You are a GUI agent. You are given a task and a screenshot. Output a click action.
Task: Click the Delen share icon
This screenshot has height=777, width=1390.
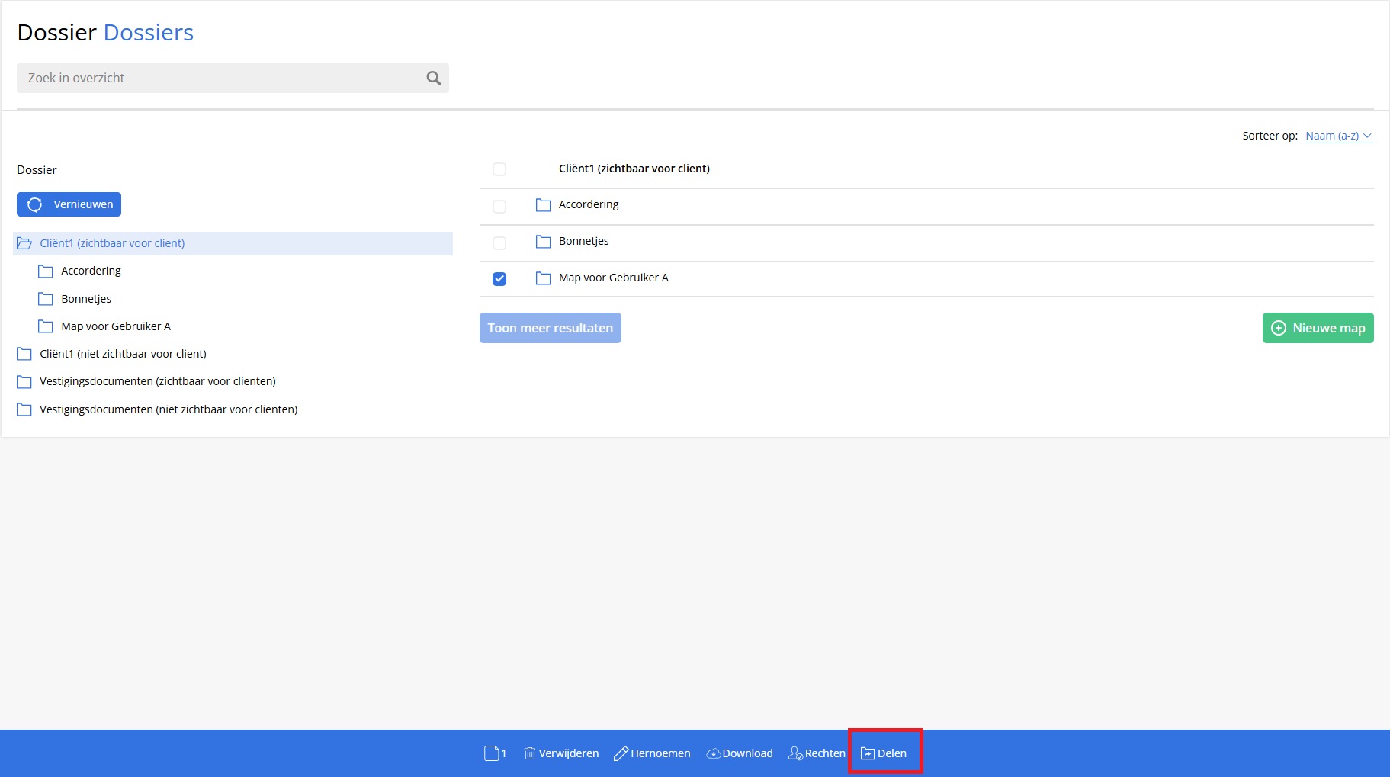pos(868,753)
